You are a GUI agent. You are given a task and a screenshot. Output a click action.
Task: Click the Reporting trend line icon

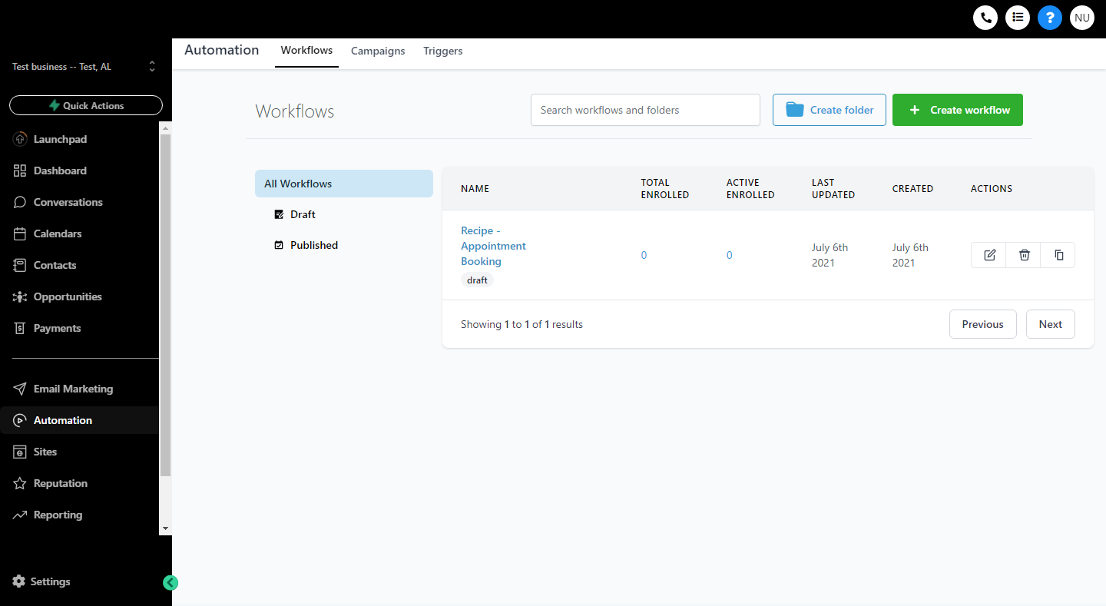coord(20,515)
